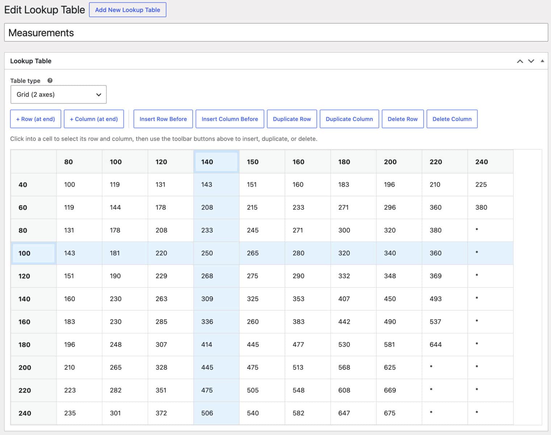Click cell 245 in row 80
This screenshot has width=551, height=435.
click(x=262, y=230)
